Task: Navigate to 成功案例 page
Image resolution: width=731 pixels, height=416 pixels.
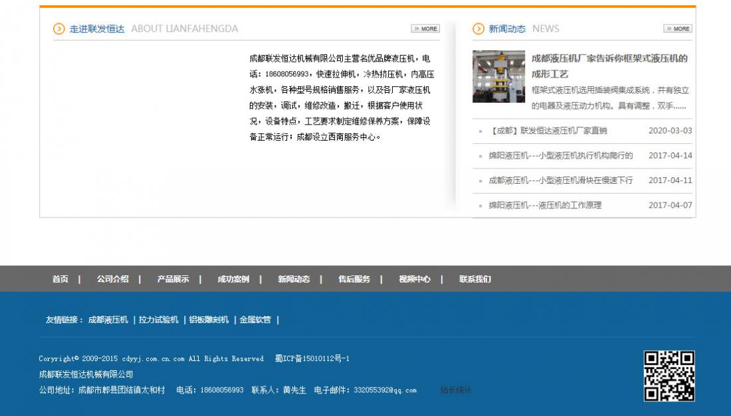Action: 233,279
